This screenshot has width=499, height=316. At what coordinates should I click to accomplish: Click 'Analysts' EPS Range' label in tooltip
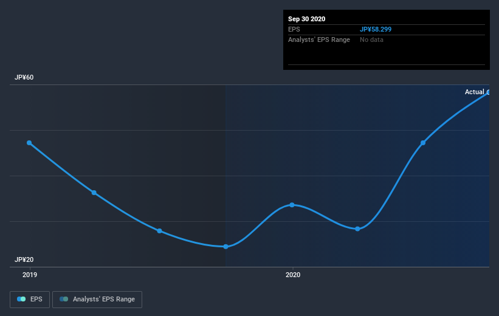click(319, 39)
